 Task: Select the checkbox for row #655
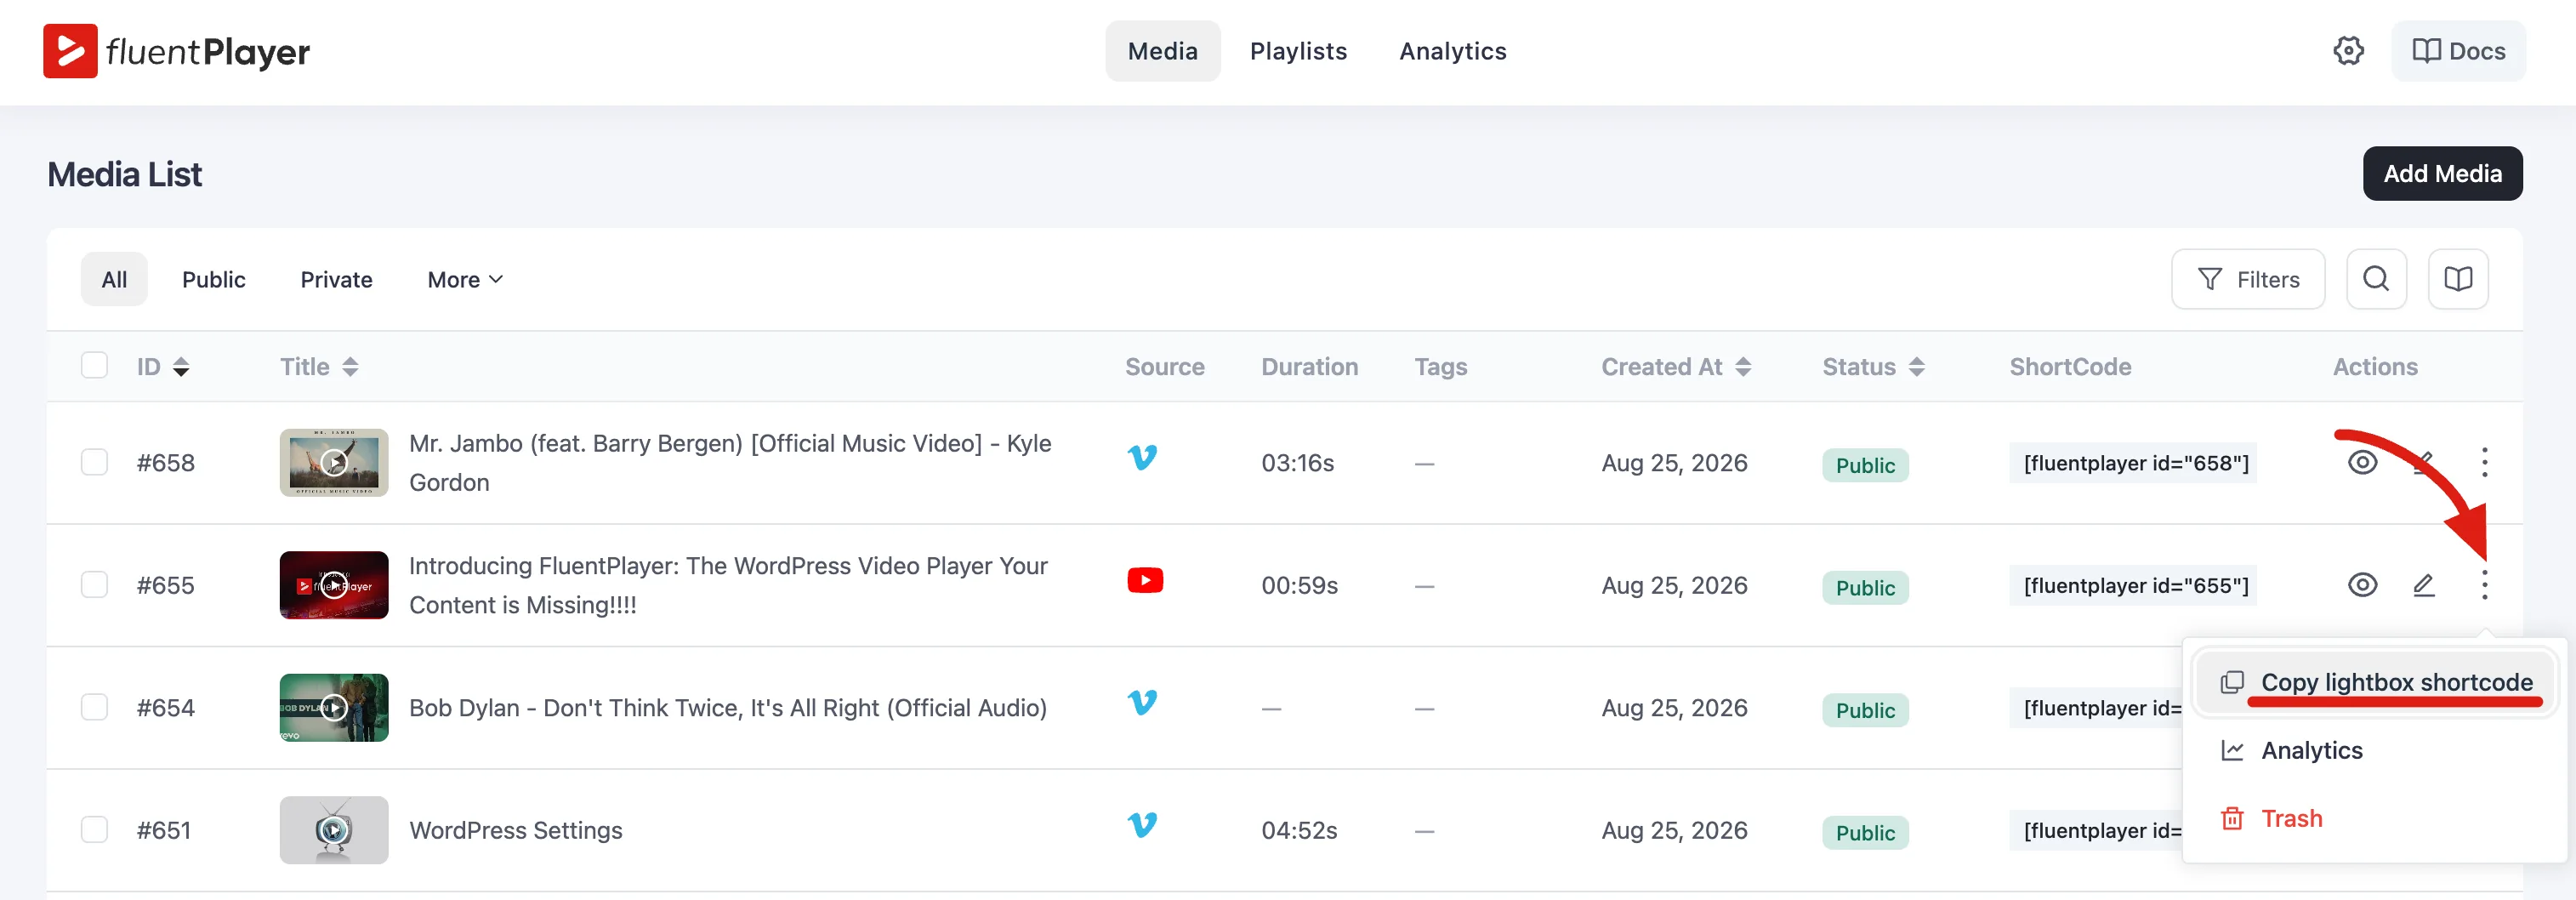point(94,584)
